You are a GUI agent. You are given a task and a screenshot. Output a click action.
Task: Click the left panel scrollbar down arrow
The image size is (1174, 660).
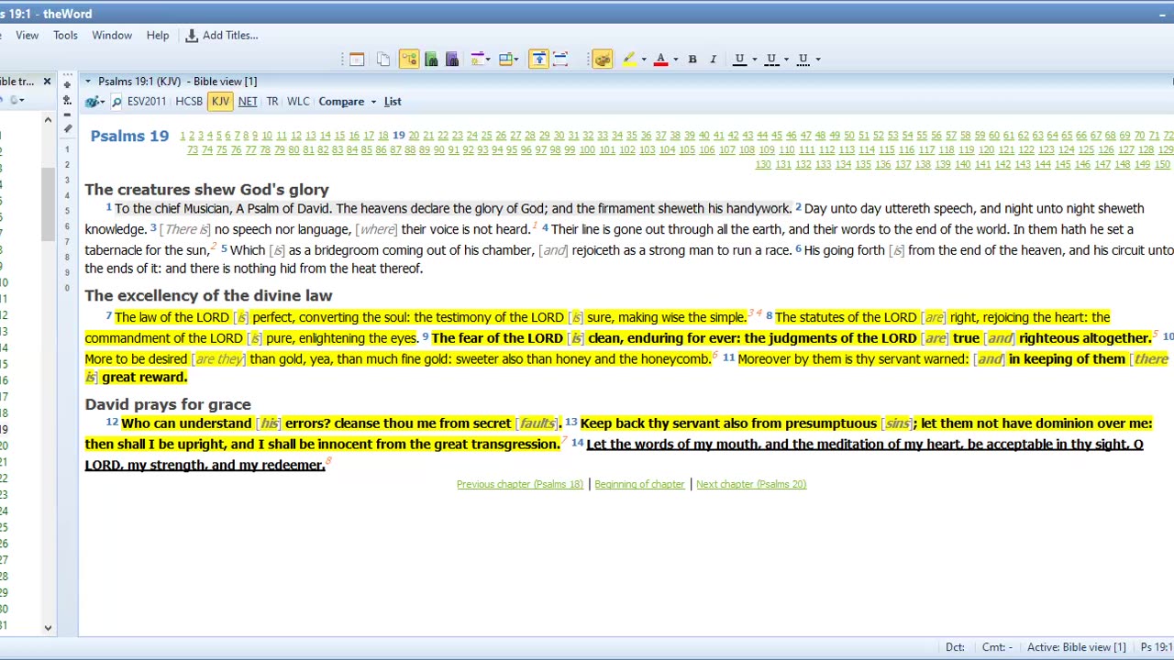tap(48, 627)
